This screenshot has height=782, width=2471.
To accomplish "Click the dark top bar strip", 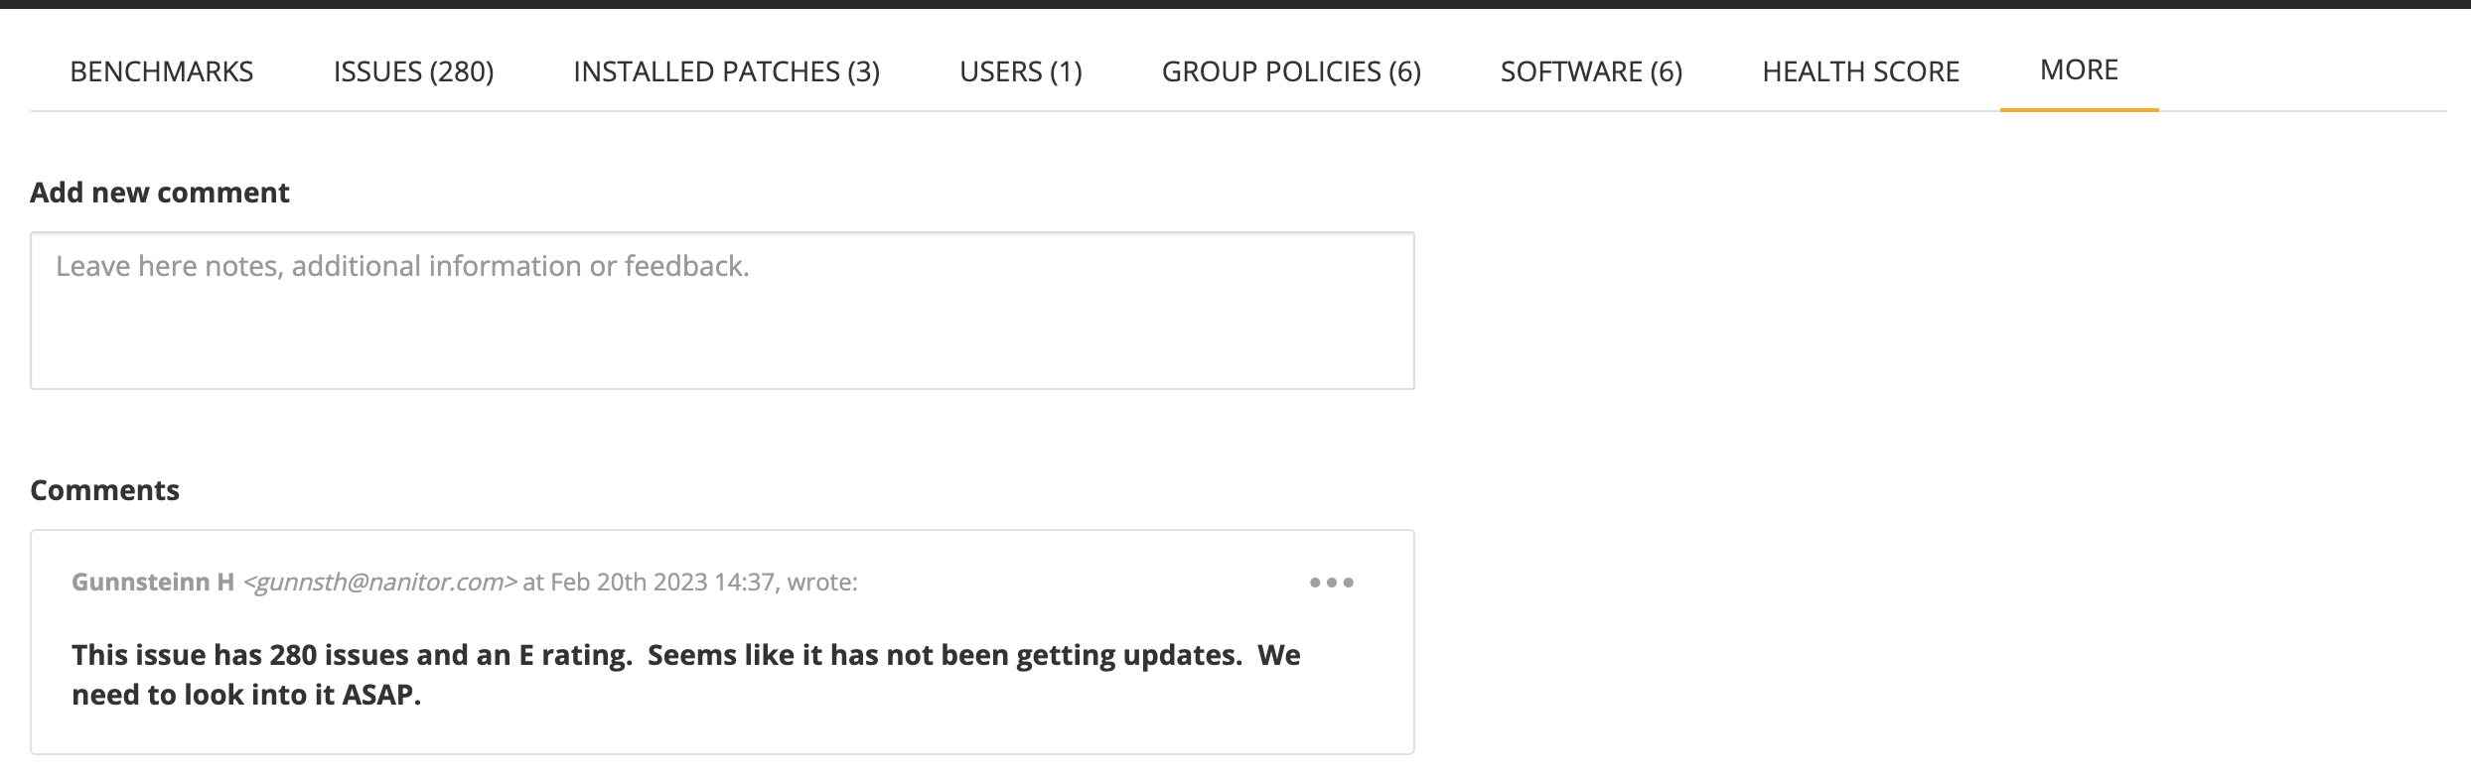I will click(1235, 4).
